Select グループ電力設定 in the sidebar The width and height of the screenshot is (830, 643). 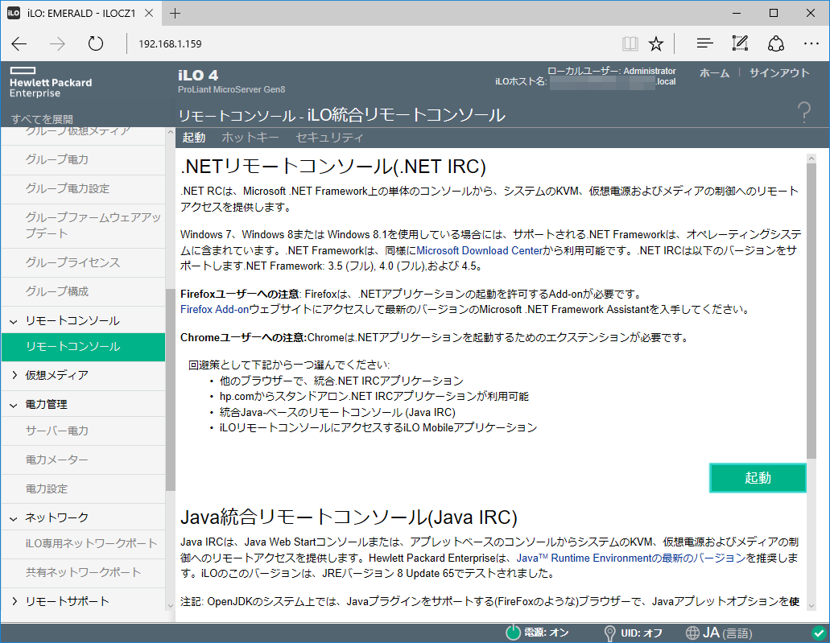click(x=83, y=188)
